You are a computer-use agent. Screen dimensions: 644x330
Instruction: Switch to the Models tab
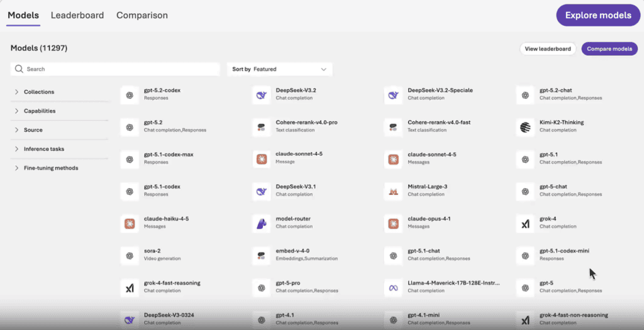point(23,15)
